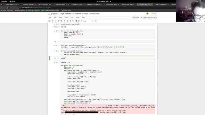Open the Insert menu
The height and width of the screenshot is (115, 205).
pyautogui.click(x=66, y=18)
